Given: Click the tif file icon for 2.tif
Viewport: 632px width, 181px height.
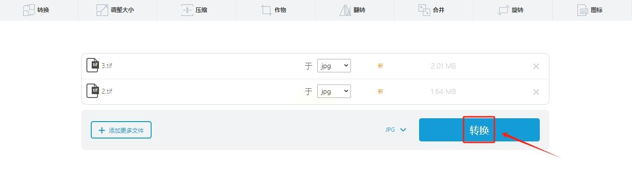Looking at the screenshot, I should pyautogui.click(x=93, y=91).
